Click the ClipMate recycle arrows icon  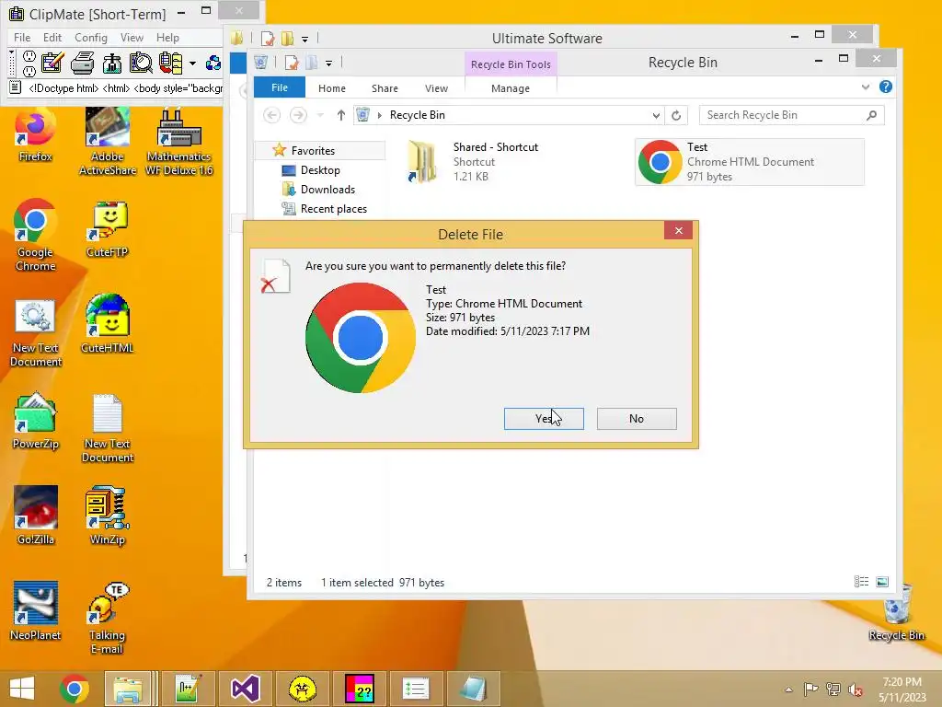(x=213, y=64)
